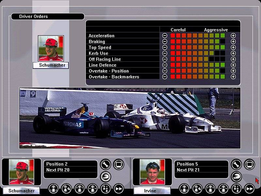
Task: Click Schumacher's portrait in bottom panel
Action: (21, 172)
